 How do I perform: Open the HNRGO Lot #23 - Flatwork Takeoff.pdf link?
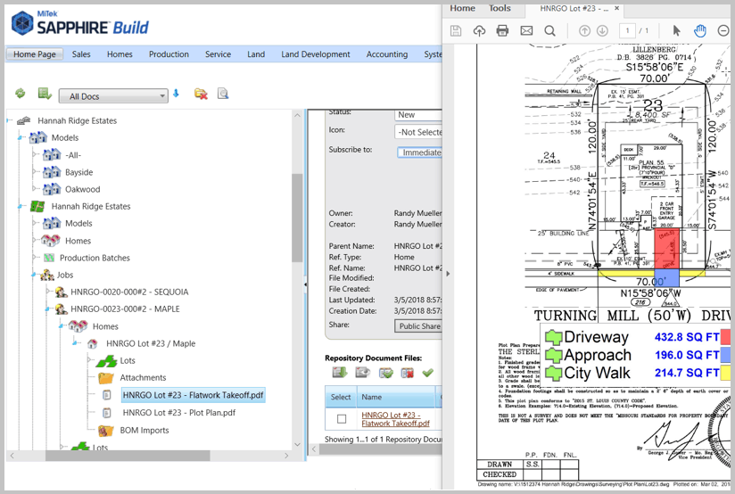click(x=395, y=419)
